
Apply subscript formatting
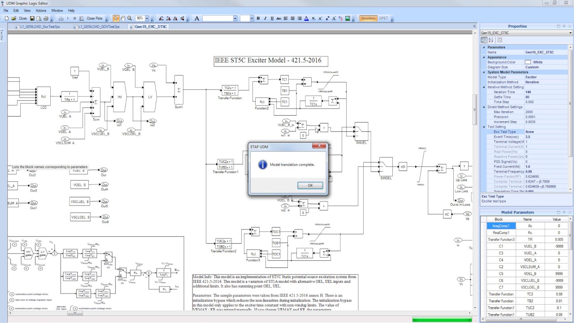(313, 18)
